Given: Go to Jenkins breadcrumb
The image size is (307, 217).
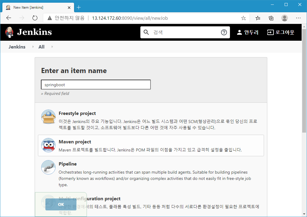Looking at the screenshot, I should [x=17, y=47].
